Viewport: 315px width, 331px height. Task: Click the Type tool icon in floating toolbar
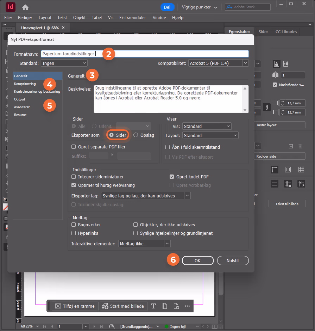[x=153, y=306]
